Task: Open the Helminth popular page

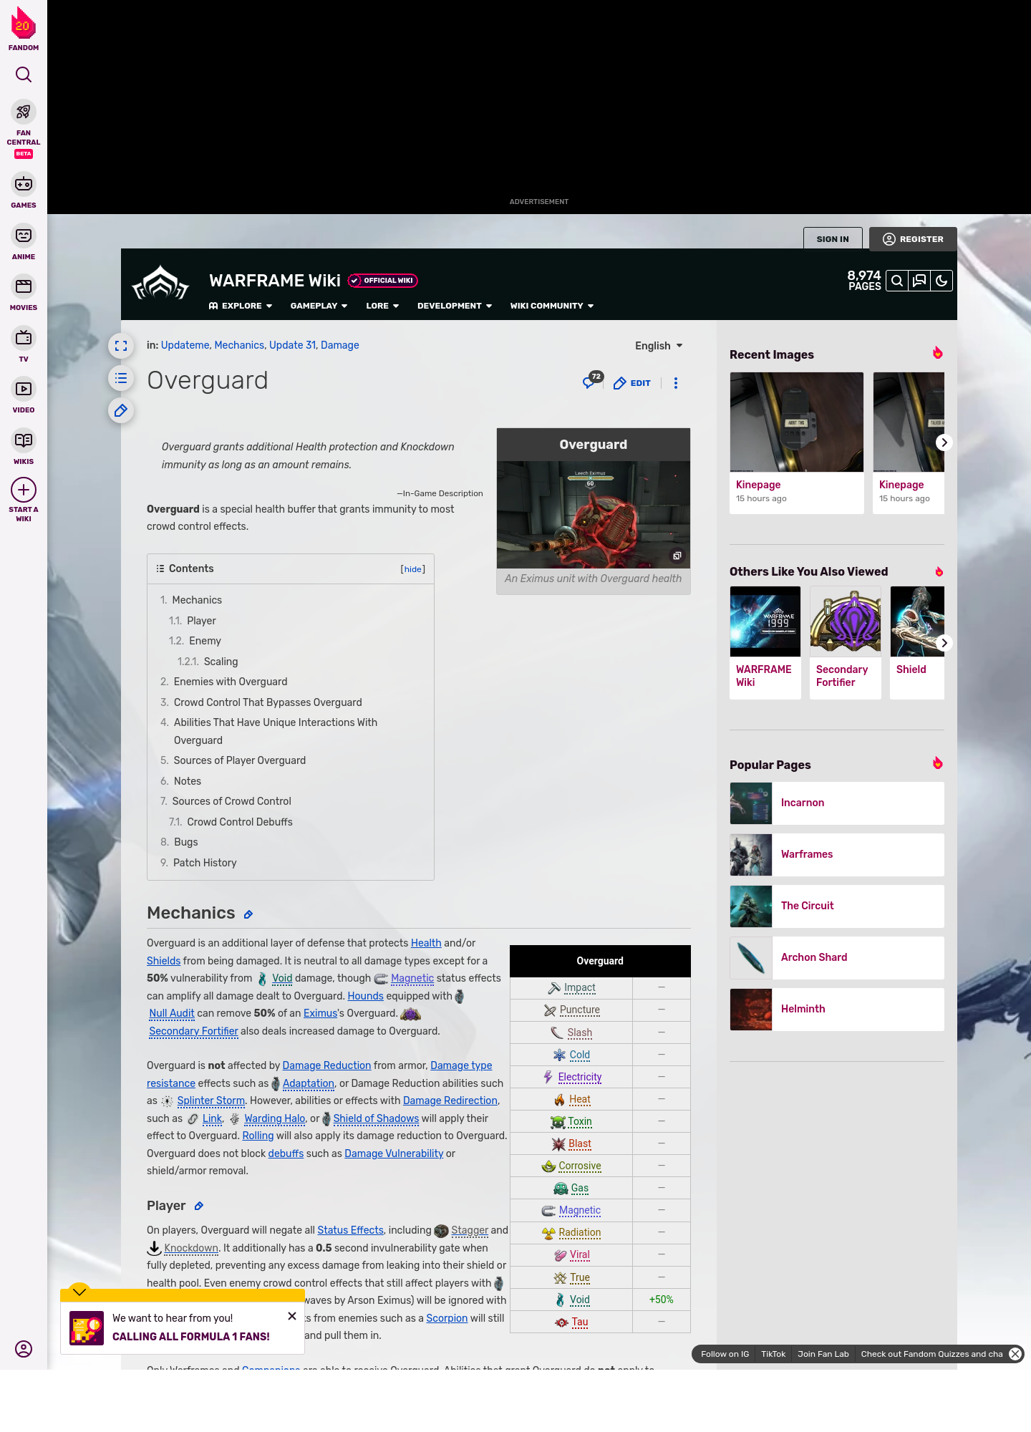Action: click(x=836, y=1010)
